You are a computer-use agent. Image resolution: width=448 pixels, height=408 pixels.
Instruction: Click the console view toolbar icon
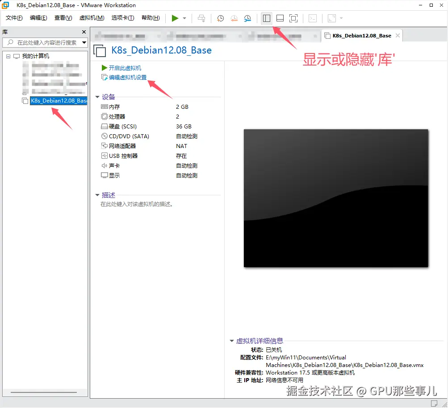click(313, 18)
